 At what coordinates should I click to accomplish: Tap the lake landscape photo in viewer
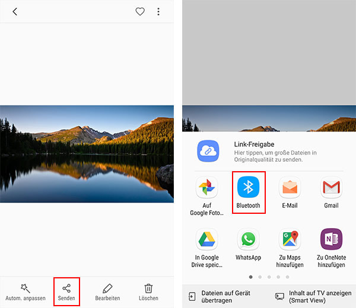(x=87, y=153)
